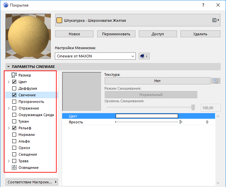
Task: Click the Яркость brightness slider
Action: pyautogui.click(x=147, y=122)
